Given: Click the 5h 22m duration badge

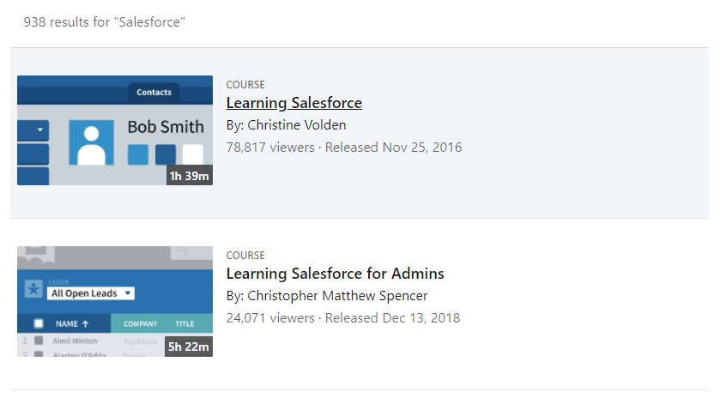Looking at the screenshot, I should click(190, 347).
